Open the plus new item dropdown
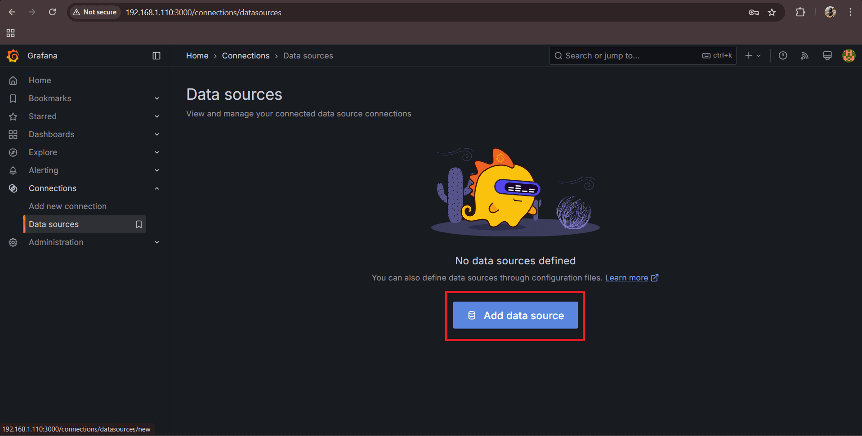This screenshot has width=862, height=436. [x=753, y=56]
